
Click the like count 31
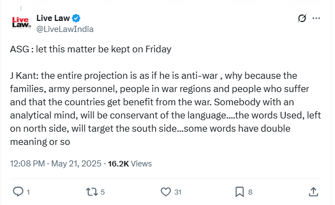178,192
